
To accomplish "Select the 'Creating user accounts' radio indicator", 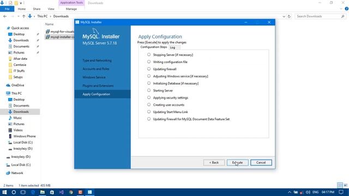I will (x=149, y=105).
